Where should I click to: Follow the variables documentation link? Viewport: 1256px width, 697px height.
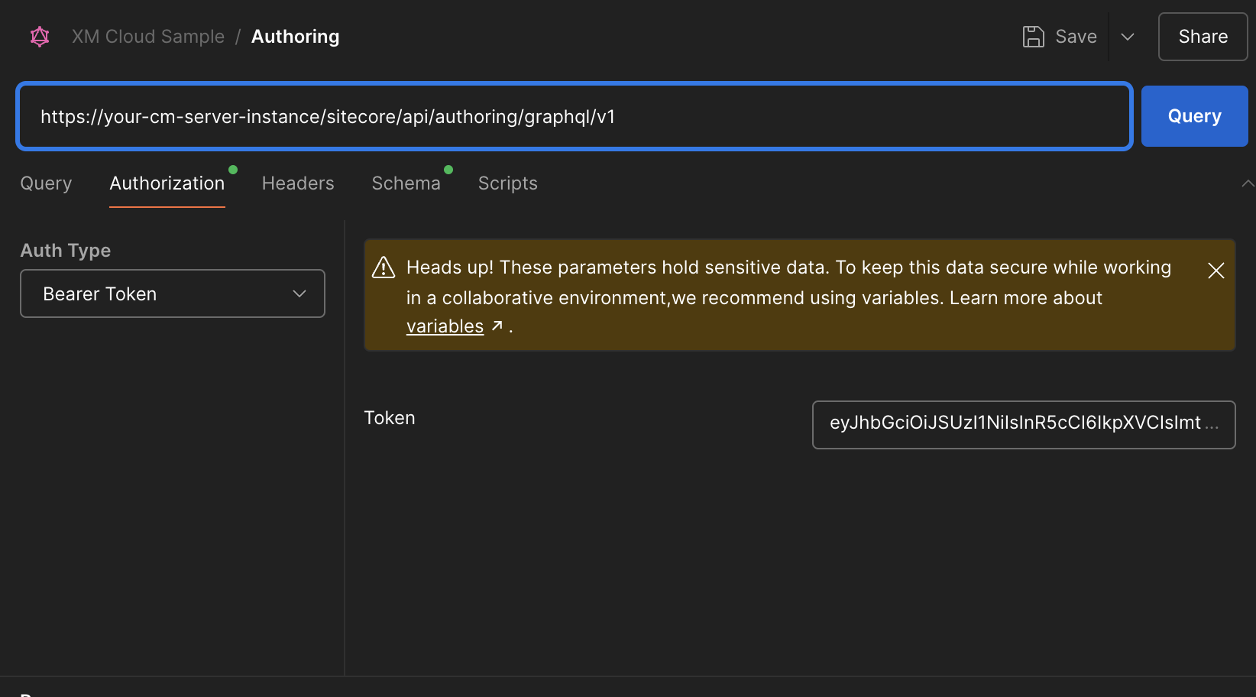point(445,326)
